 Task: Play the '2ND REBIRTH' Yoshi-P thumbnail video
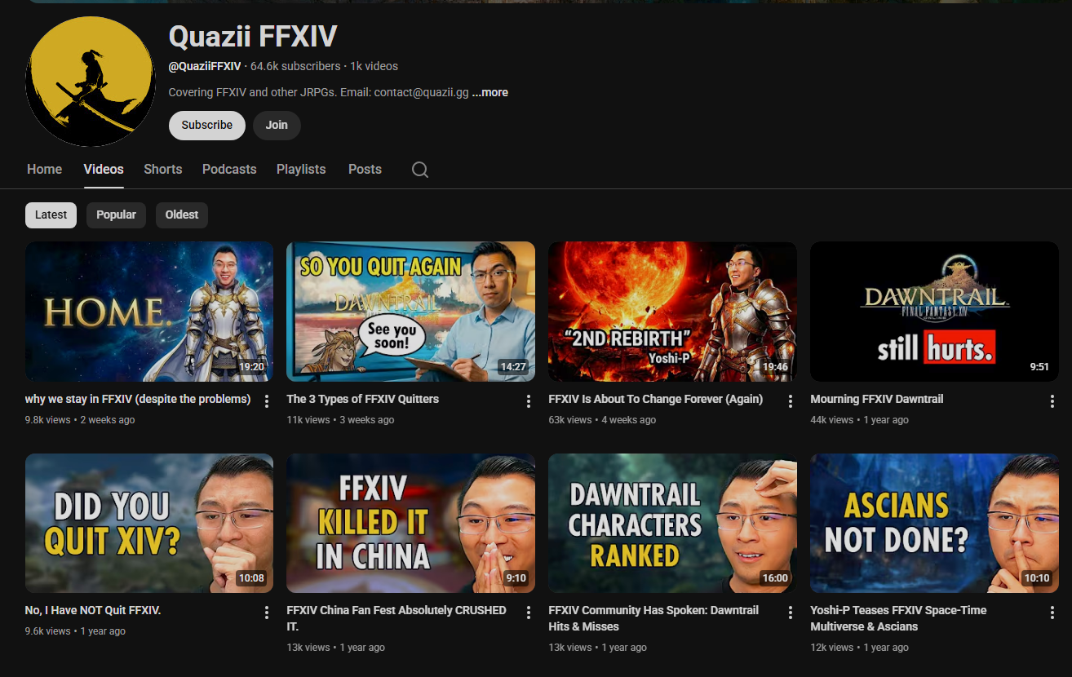point(673,312)
